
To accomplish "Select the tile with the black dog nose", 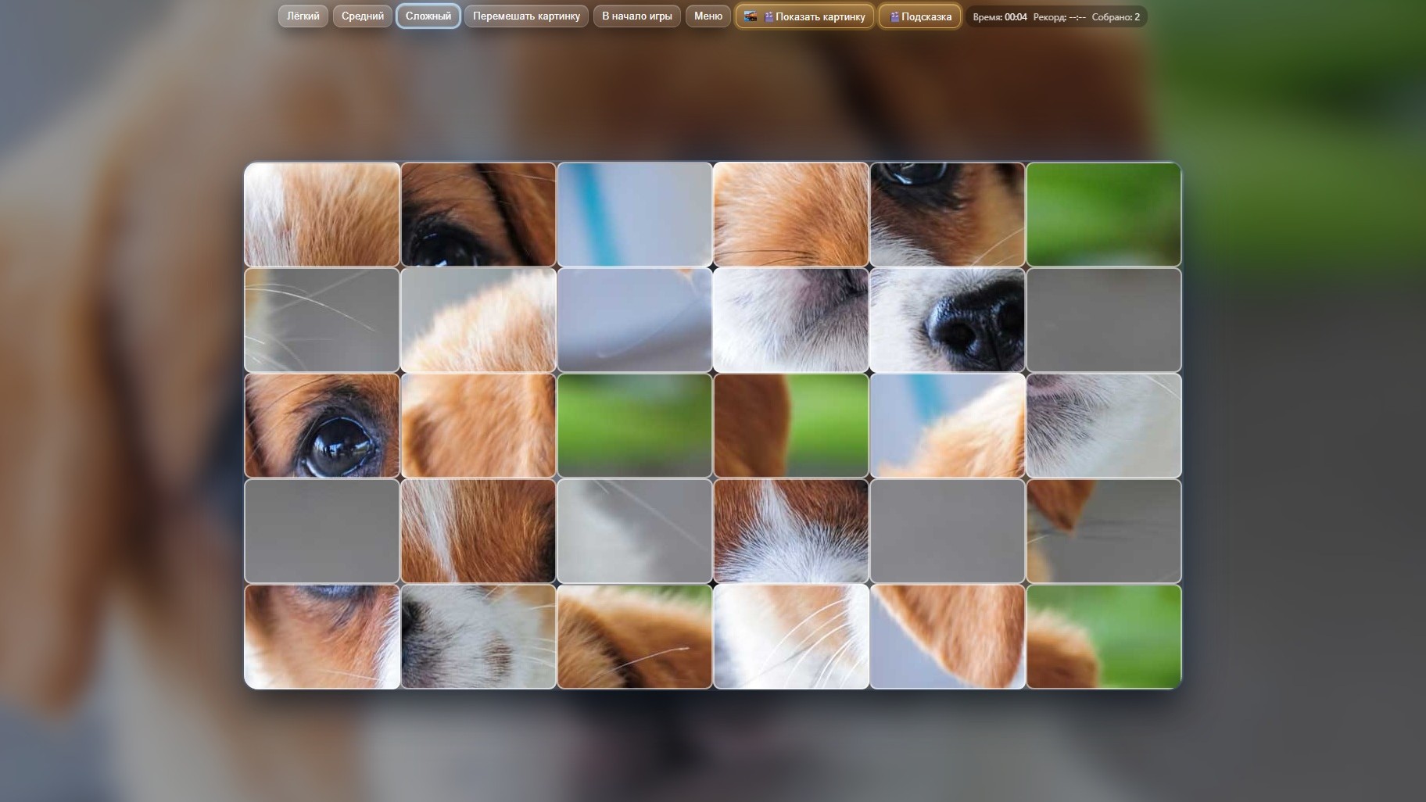I will [x=947, y=320].
